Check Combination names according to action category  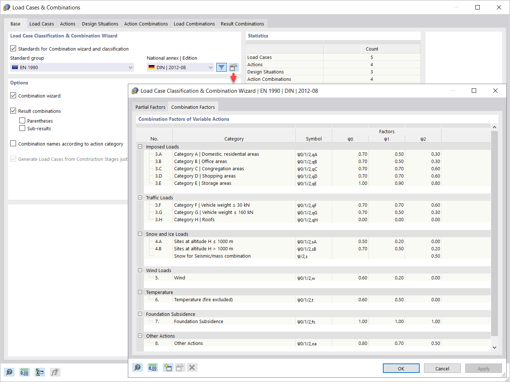coord(13,143)
